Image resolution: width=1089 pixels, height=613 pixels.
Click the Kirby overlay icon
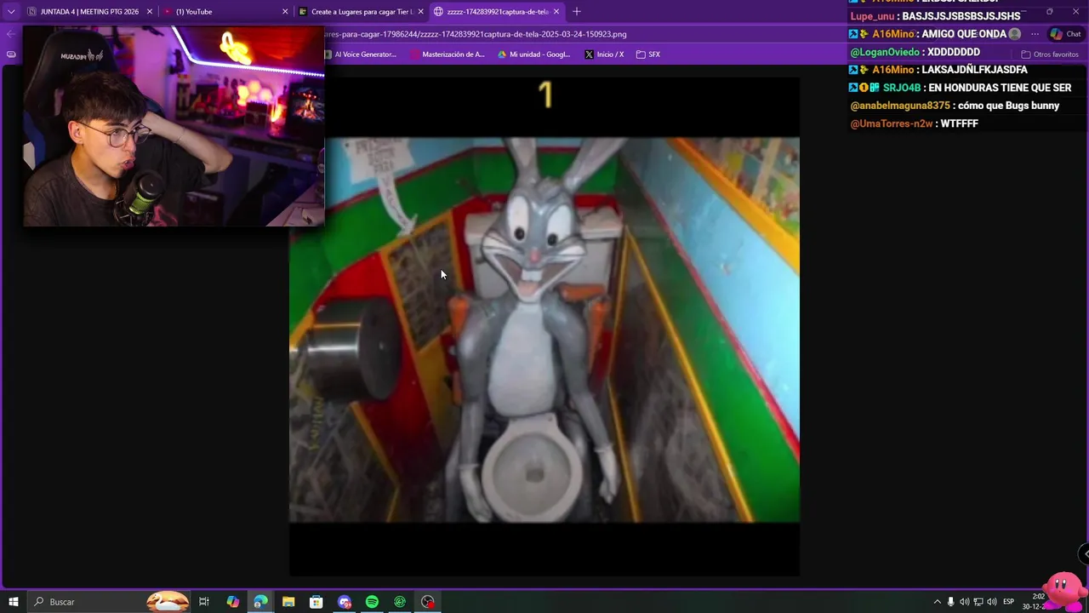(1063, 589)
